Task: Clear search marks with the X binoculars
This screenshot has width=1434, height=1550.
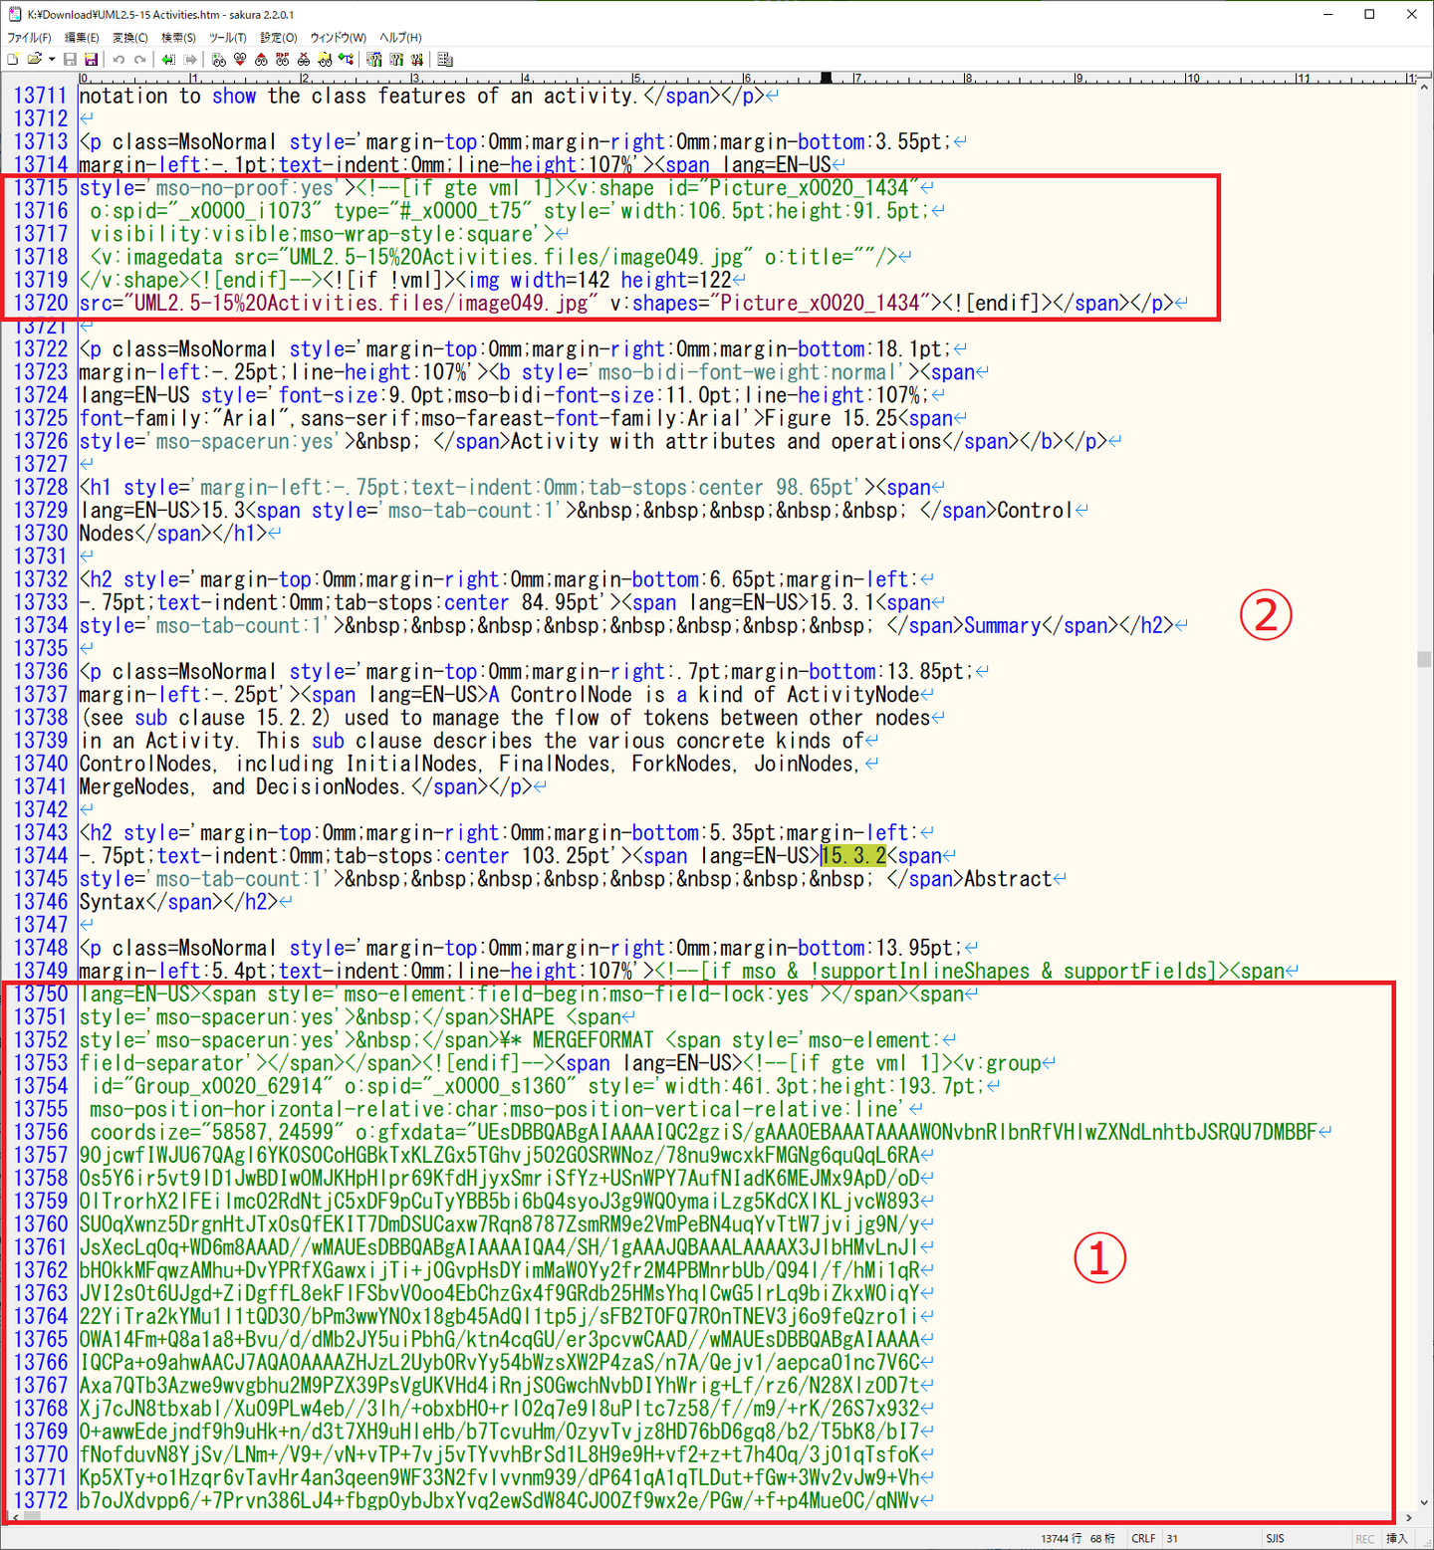Action: (x=304, y=60)
